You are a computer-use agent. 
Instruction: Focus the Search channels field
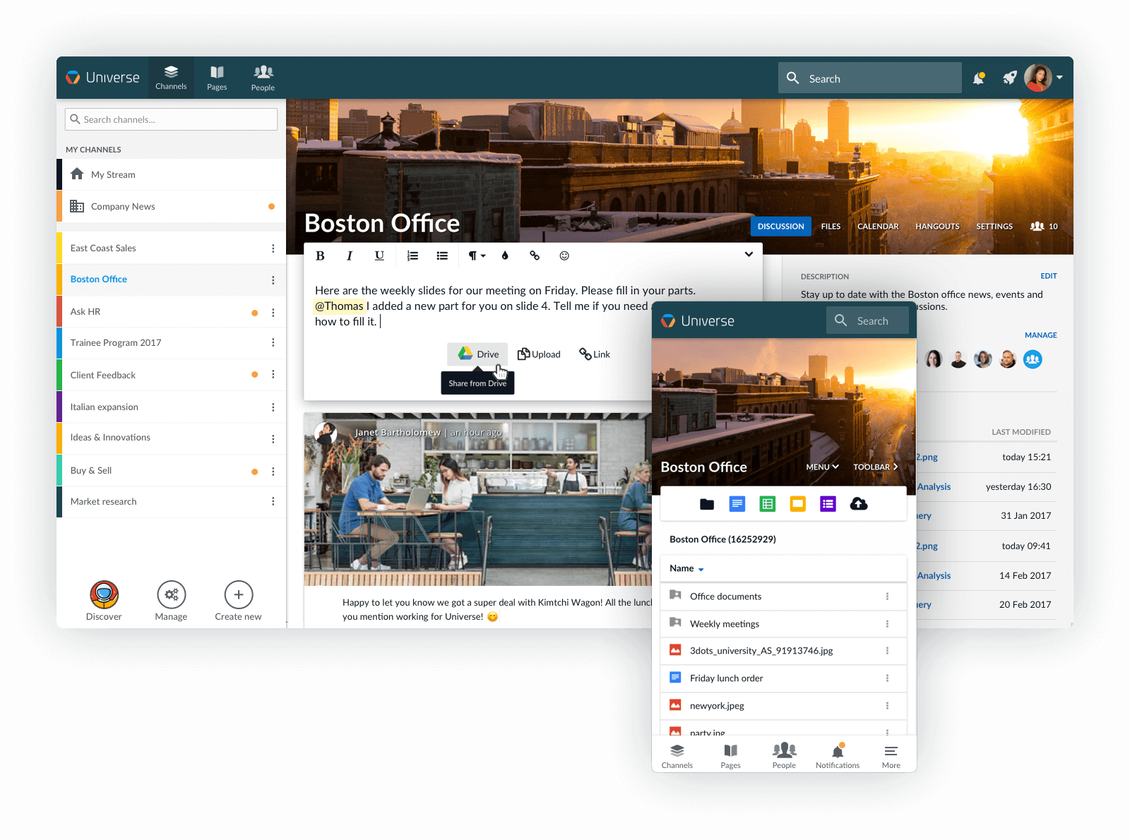coord(171,120)
